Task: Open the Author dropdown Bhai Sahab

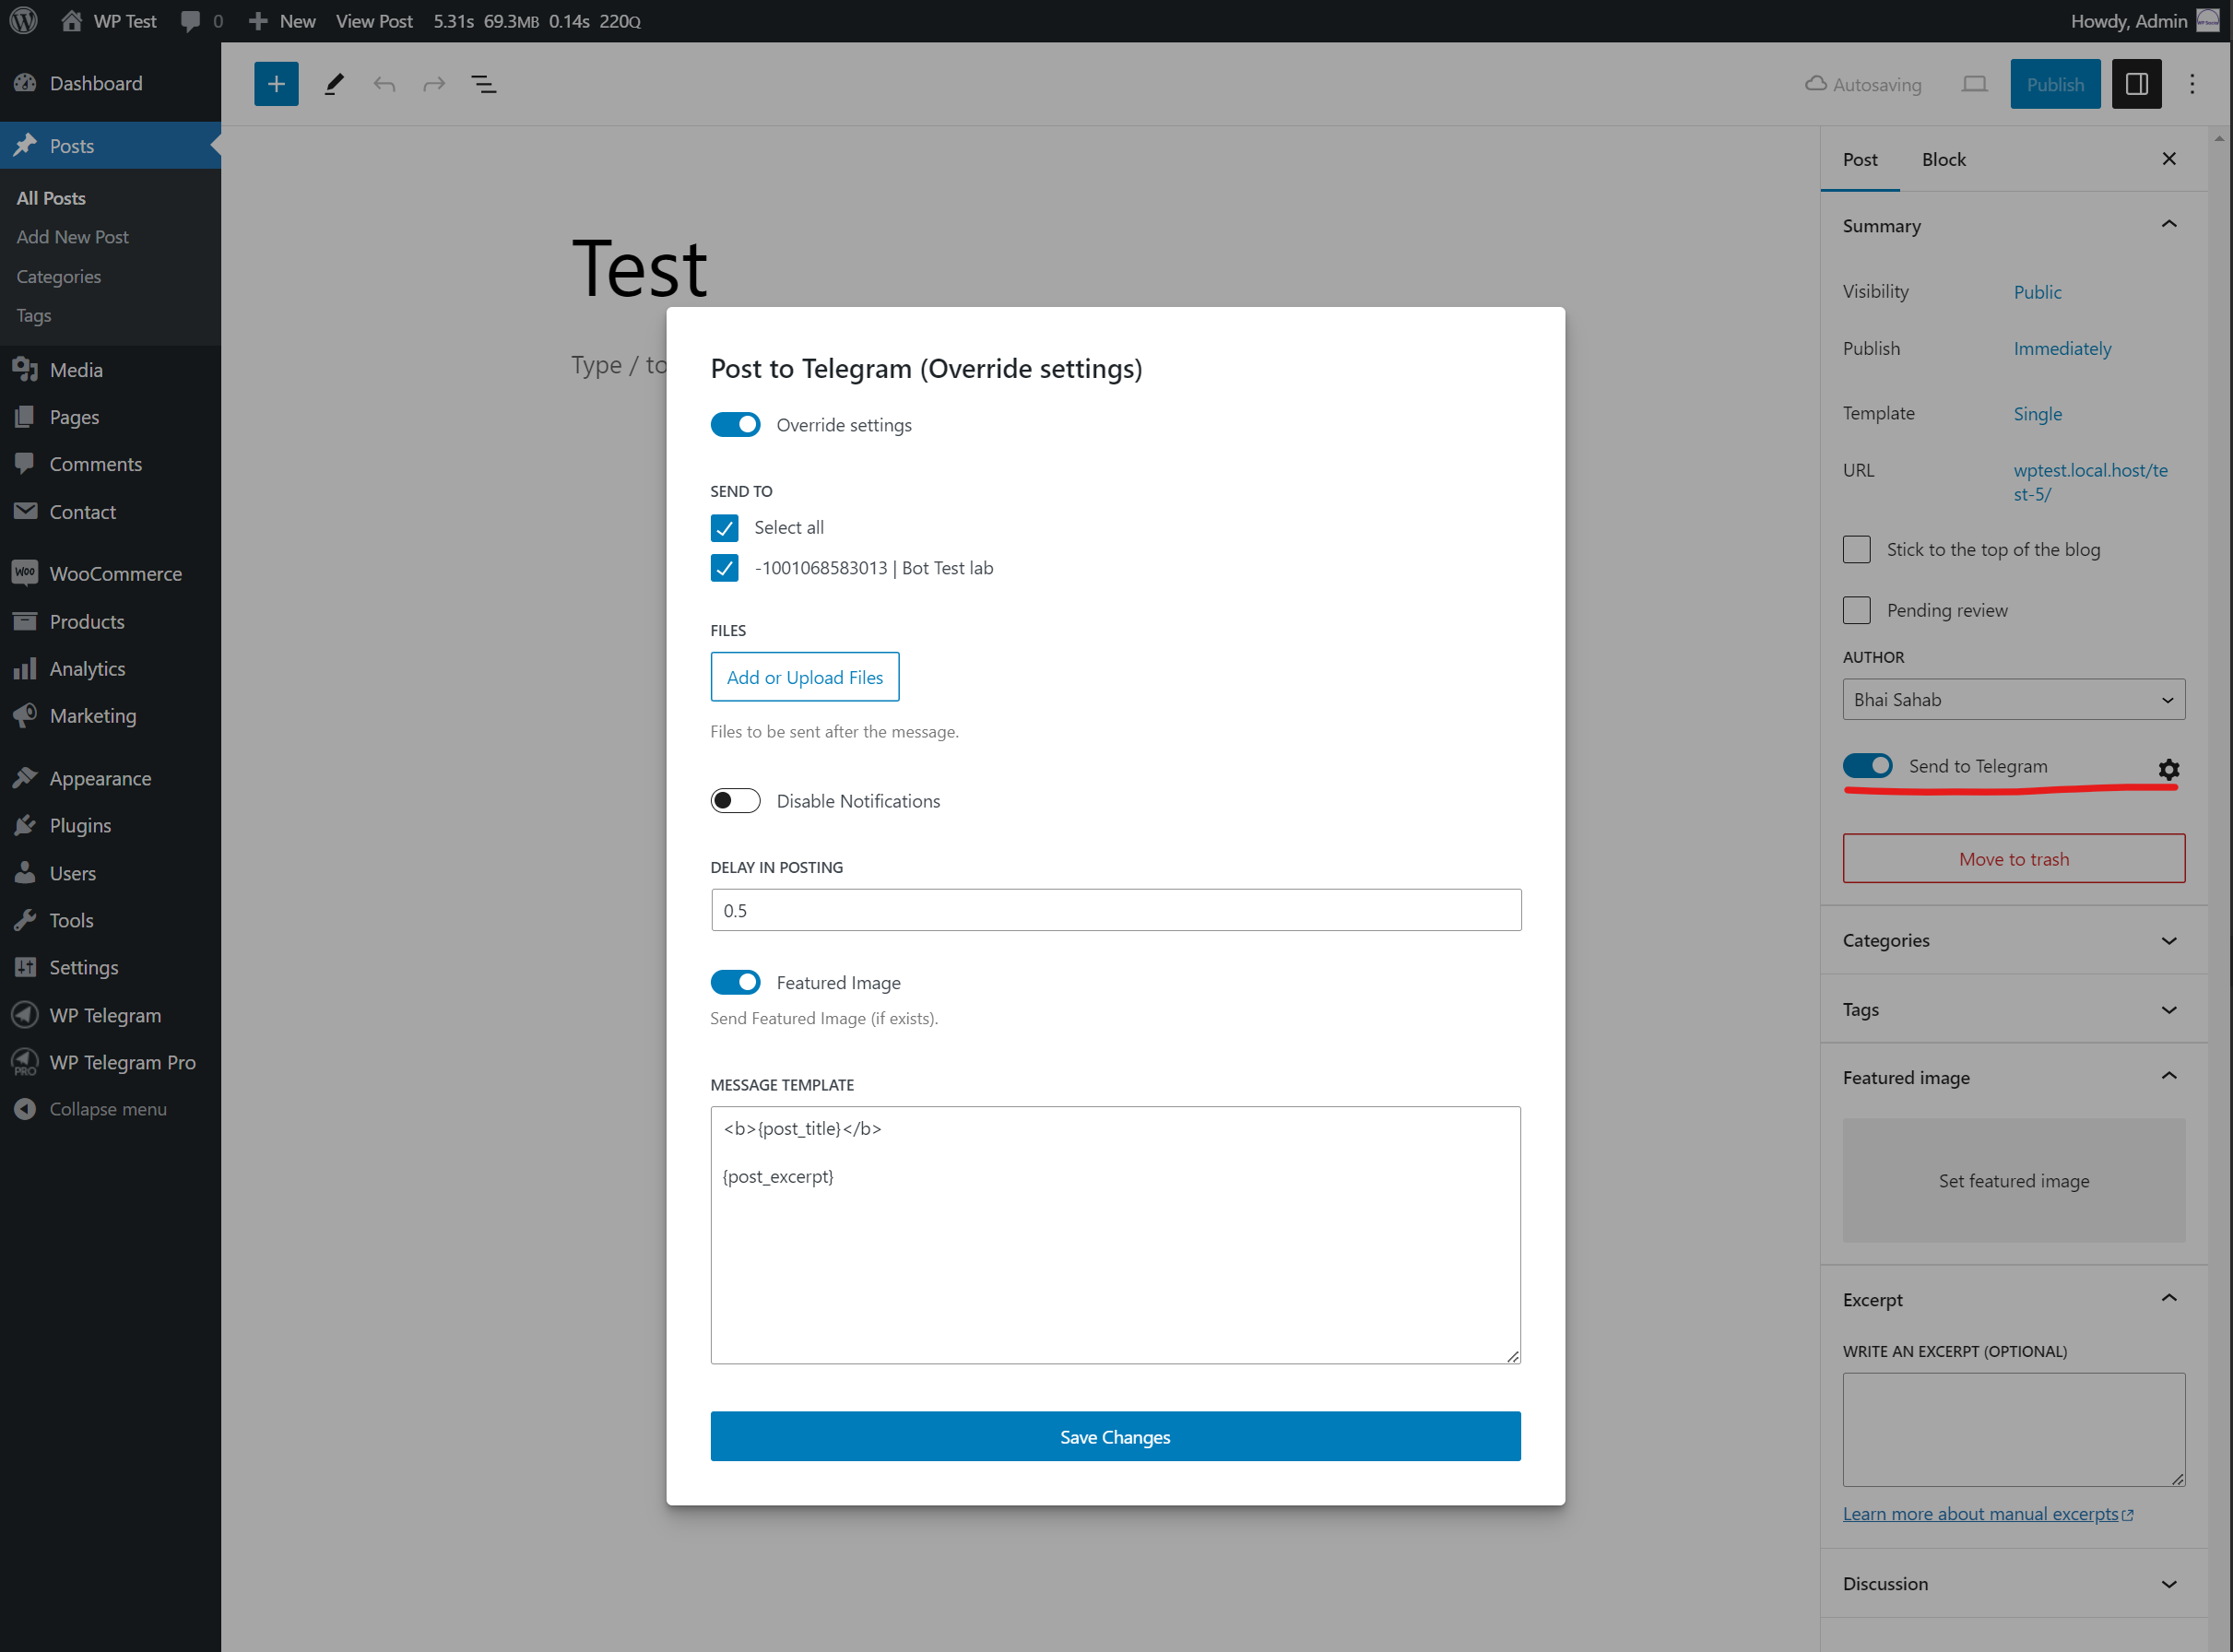Action: pos(2013,700)
